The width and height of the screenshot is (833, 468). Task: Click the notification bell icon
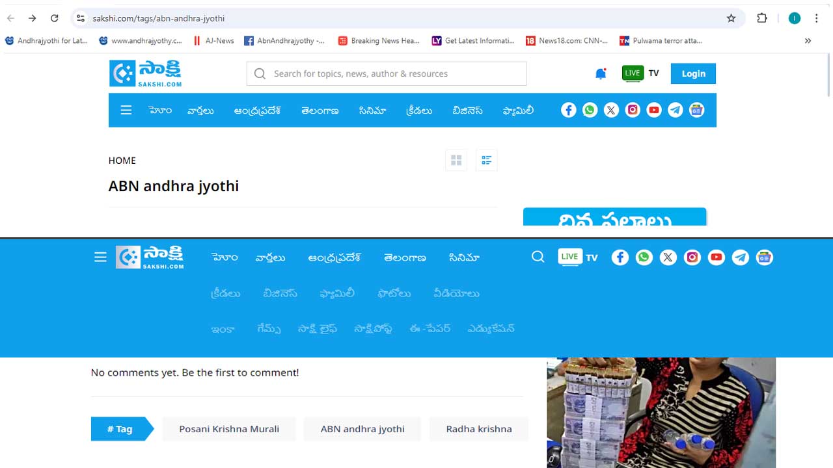[x=601, y=74]
